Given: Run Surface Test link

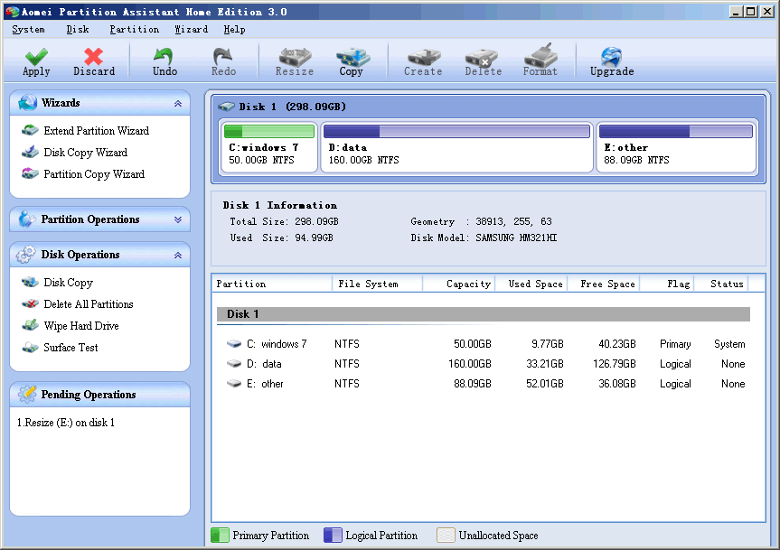Looking at the screenshot, I should [x=70, y=348].
